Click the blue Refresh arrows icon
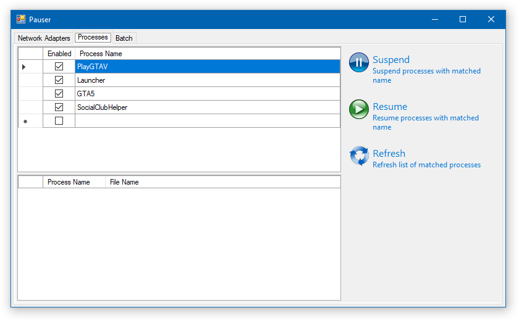This screenshot has width=519, height=321. click(x=359, y=156)
